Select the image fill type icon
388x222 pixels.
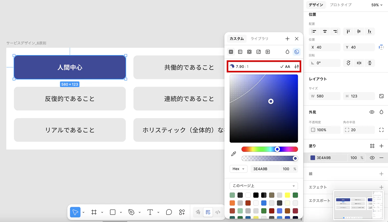point(259,52)
